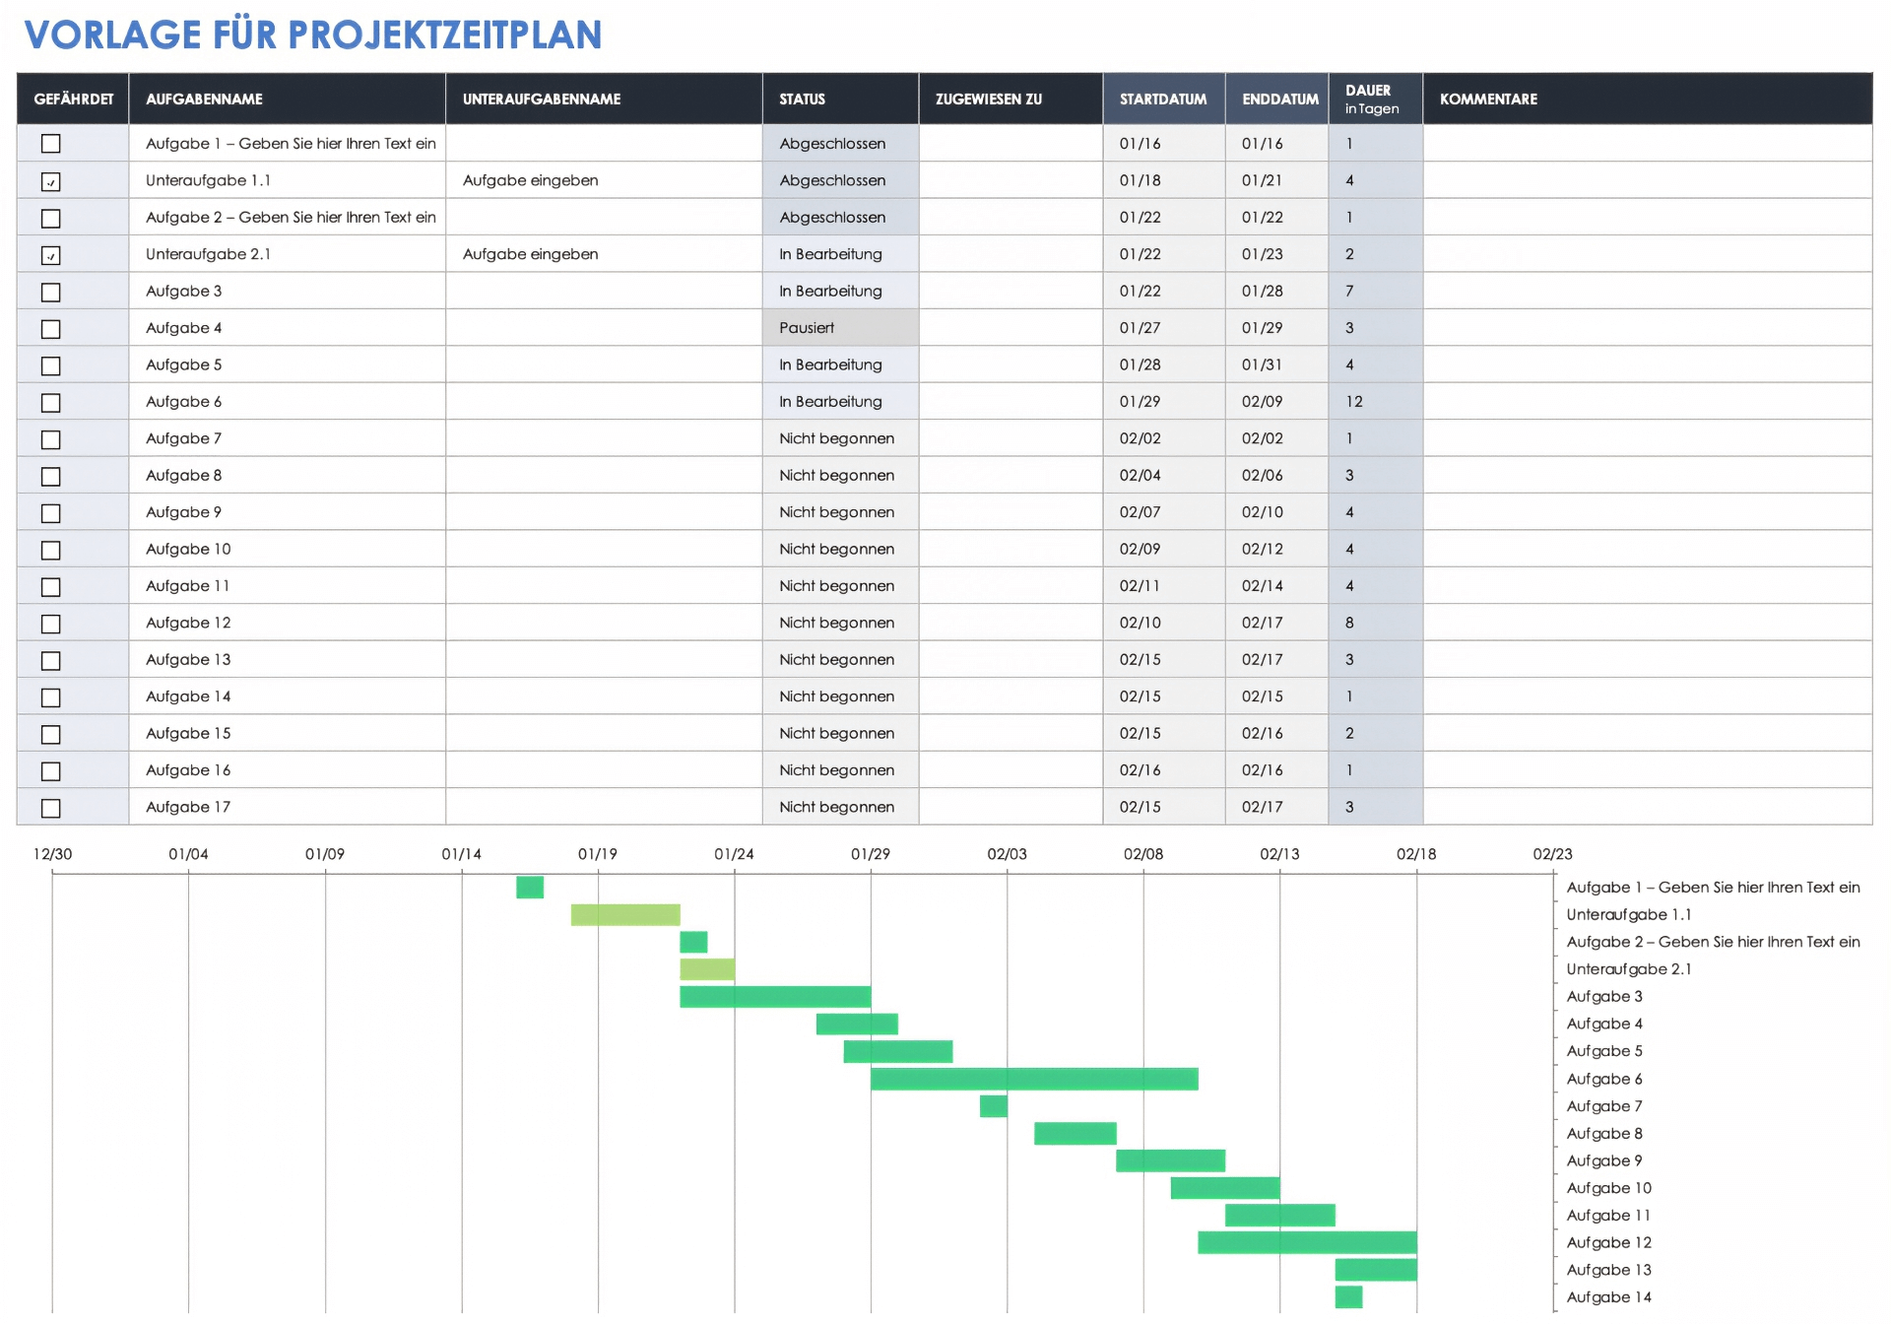Click the title Vorlage für Projektzeitplan

click(313, 35)
